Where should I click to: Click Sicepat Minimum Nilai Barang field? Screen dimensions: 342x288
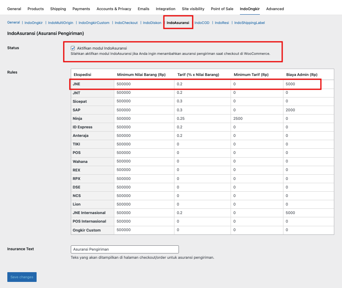pyautogui.click(x=144, y=101)
